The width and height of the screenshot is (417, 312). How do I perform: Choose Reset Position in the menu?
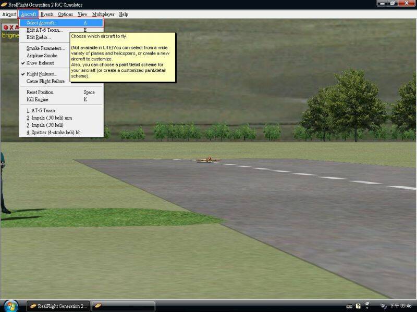coord(62,92)
